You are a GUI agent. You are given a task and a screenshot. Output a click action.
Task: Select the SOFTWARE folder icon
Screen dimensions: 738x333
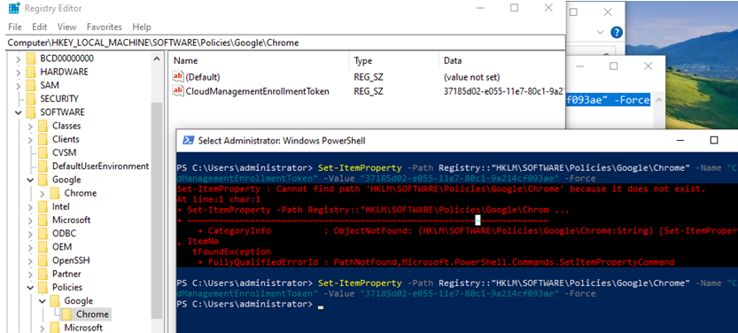click(x=31, y=112)
